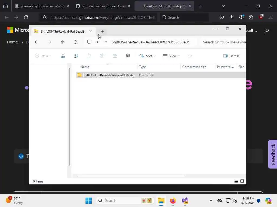Close the ShiftOS-TheRevival Explorer tab
Image resolution: width=277 pixels, height=207 pixels.
(x=90, y=31)
